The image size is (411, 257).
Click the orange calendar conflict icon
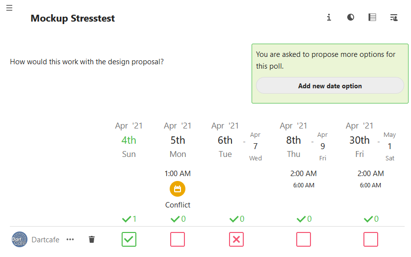(178, 189)
